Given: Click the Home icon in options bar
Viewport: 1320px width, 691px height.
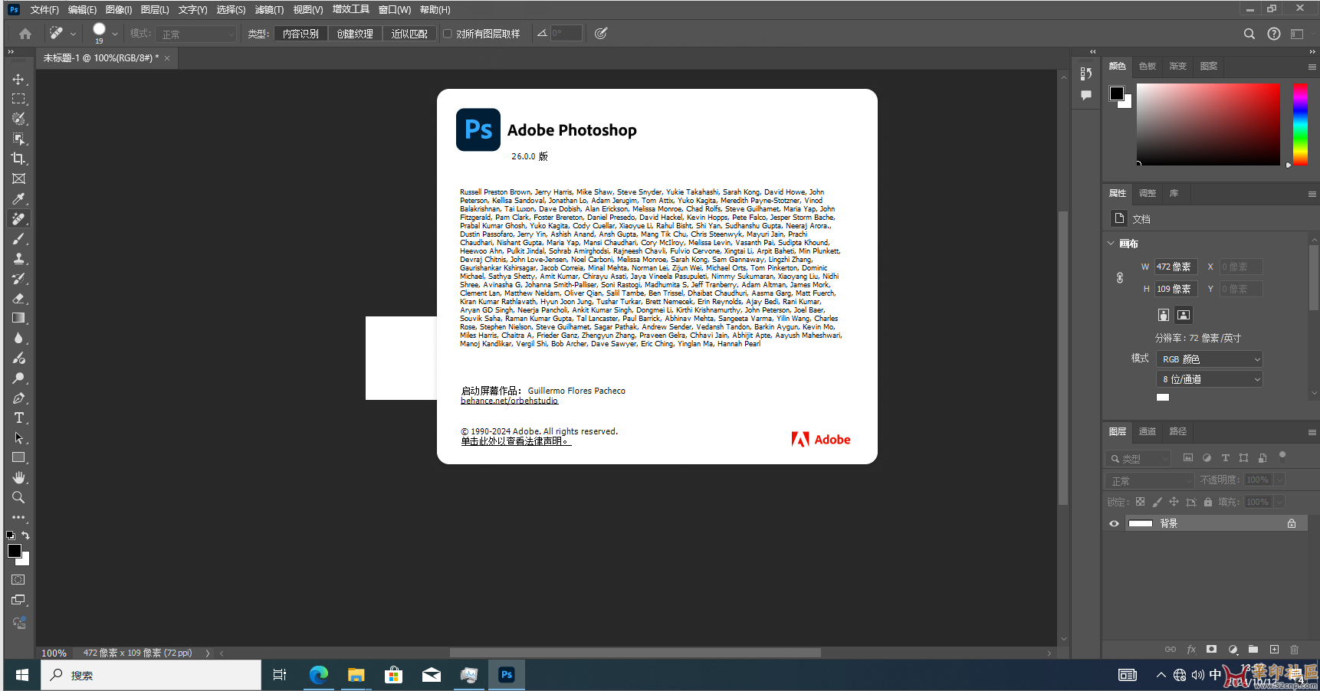Looking at the screenshot, I should [25, 34].
